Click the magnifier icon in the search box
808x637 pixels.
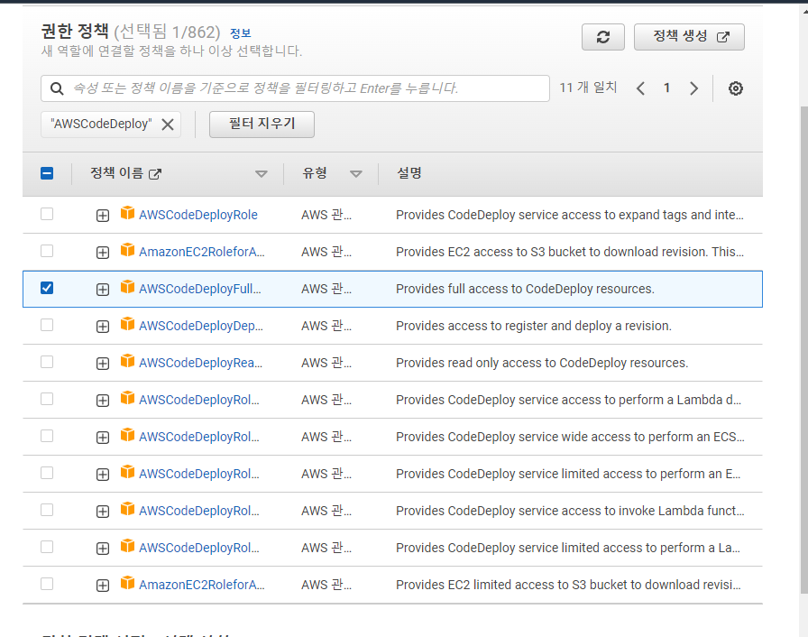[57, 88]
